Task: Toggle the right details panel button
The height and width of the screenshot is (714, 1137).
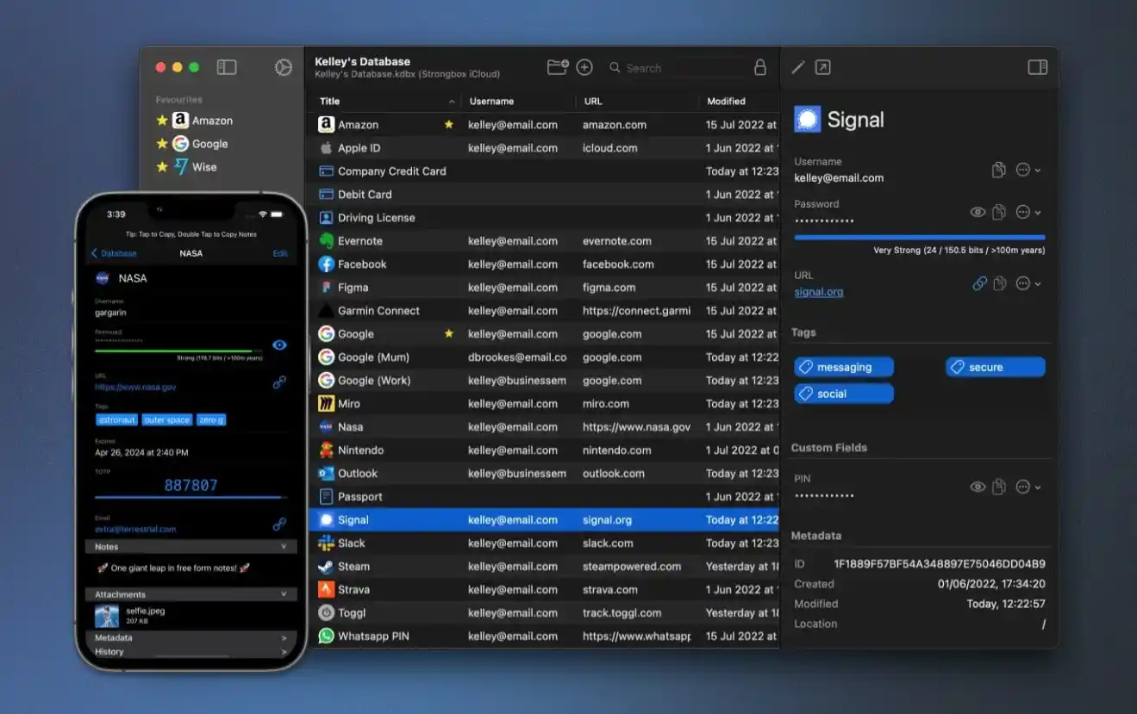Action: [x=1037, y=67]
